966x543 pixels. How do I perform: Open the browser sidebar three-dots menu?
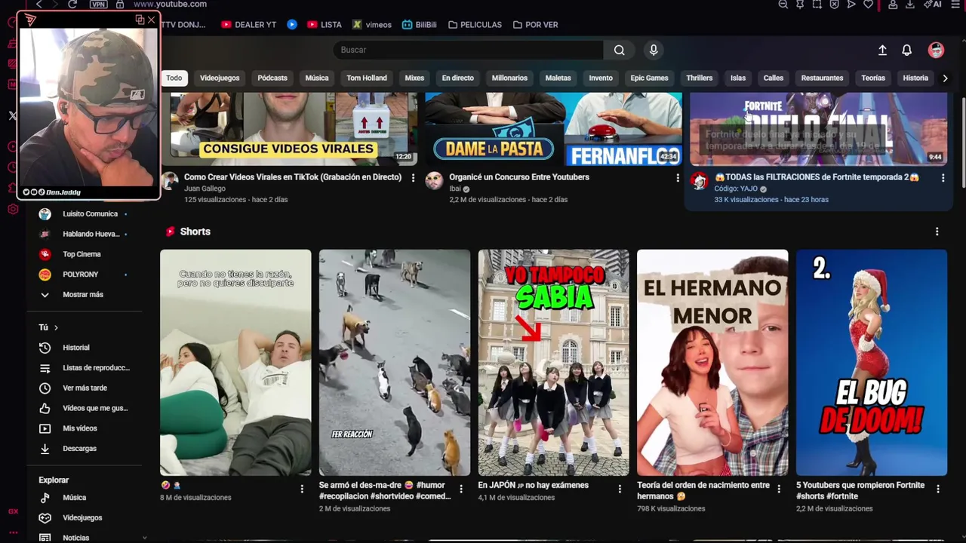(x=13, y=533)
